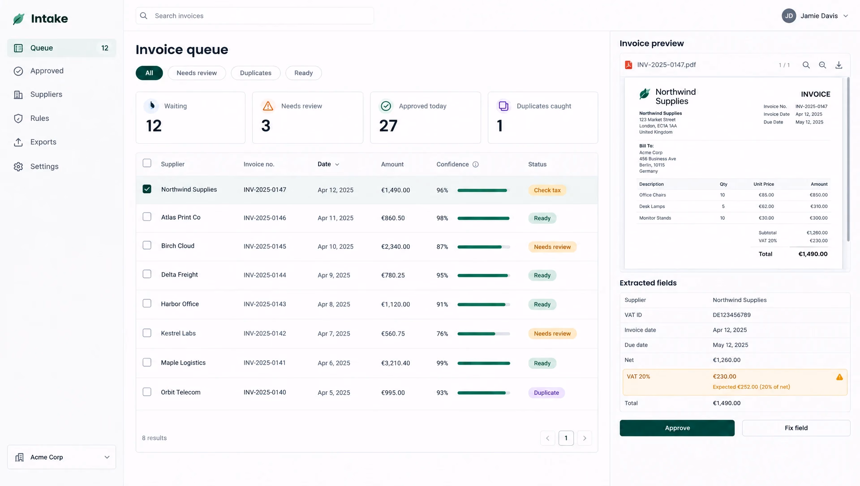
Task: Go to the next results page
Action: (585, 438)
